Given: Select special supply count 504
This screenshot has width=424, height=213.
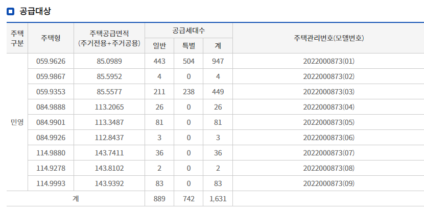Looking at the screenshot, I should 189,61.
